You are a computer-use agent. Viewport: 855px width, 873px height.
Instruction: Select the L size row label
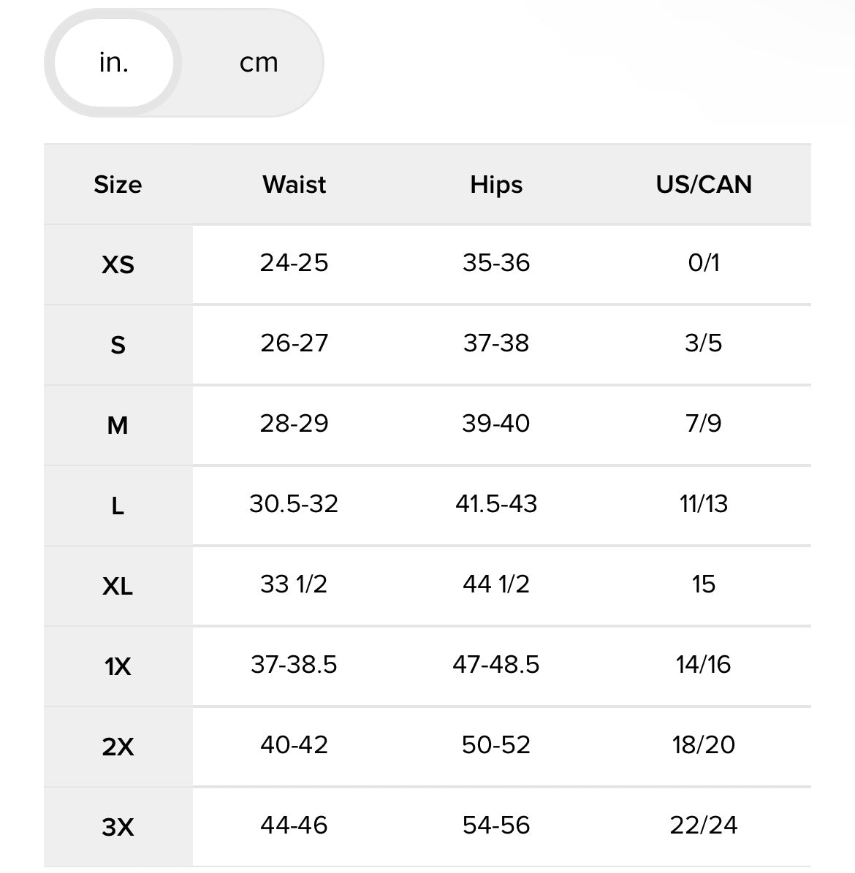pyautogui.click(x=118, y=505)
